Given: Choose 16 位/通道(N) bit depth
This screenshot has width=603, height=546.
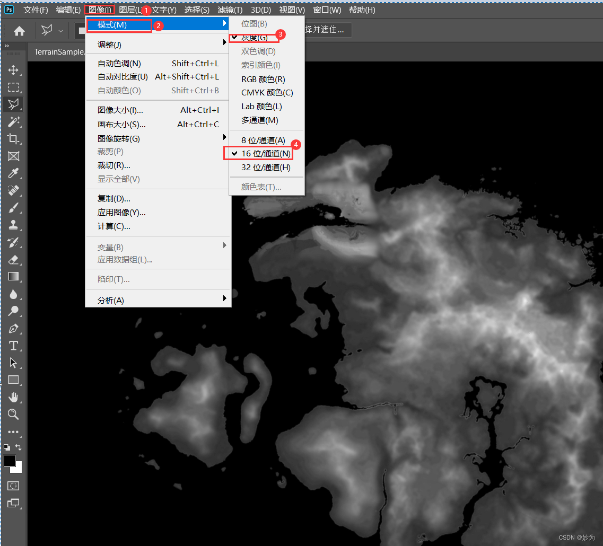Looking at the screenshot, I should pyautogui.click(x=266, y=153).
